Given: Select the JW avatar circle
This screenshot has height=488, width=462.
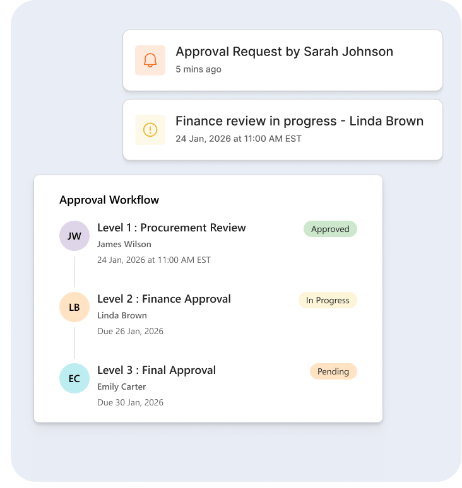Looking at the screenshot, I should pyautogui.click(x=74, y=236).
